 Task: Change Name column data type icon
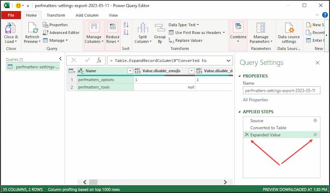point(81,71)
